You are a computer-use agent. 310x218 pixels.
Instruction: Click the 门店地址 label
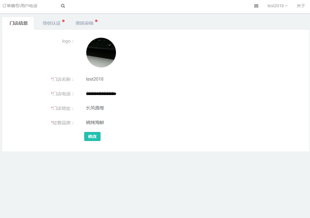click(62, 108)
